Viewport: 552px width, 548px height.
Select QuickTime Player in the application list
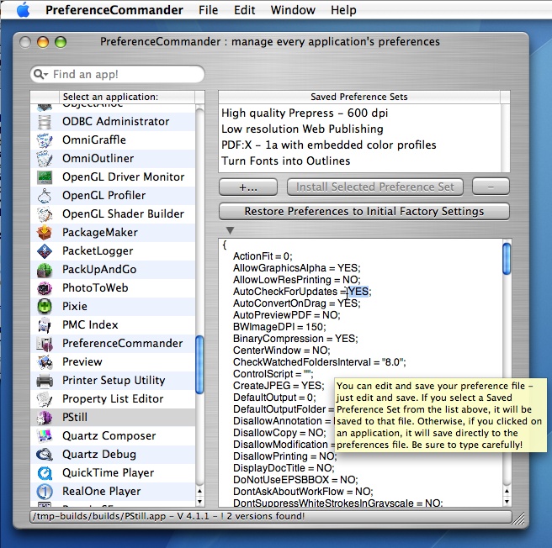pyautogui.click(x=113, y=472)
